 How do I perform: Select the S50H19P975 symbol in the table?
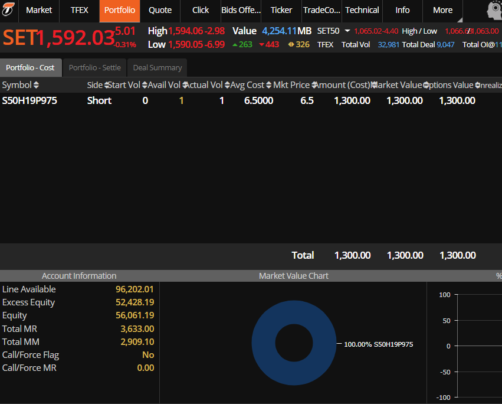click(29, 100)
